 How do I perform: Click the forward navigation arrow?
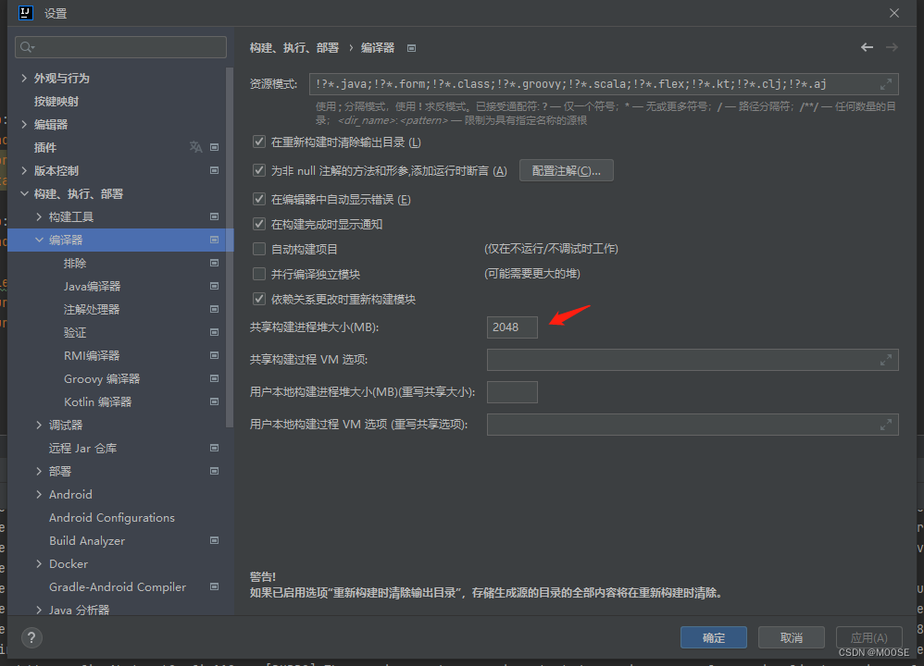click(x=892, y=47)
